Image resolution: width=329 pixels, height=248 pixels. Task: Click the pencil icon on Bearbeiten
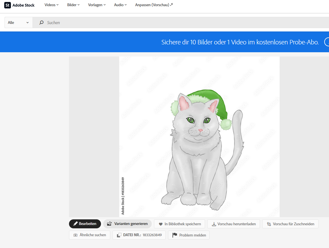75,224
